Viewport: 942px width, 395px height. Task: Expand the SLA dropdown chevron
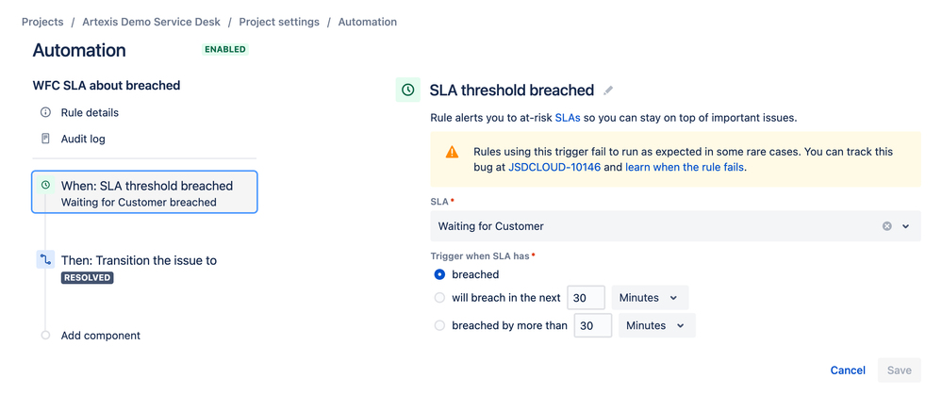pos(906,226)
